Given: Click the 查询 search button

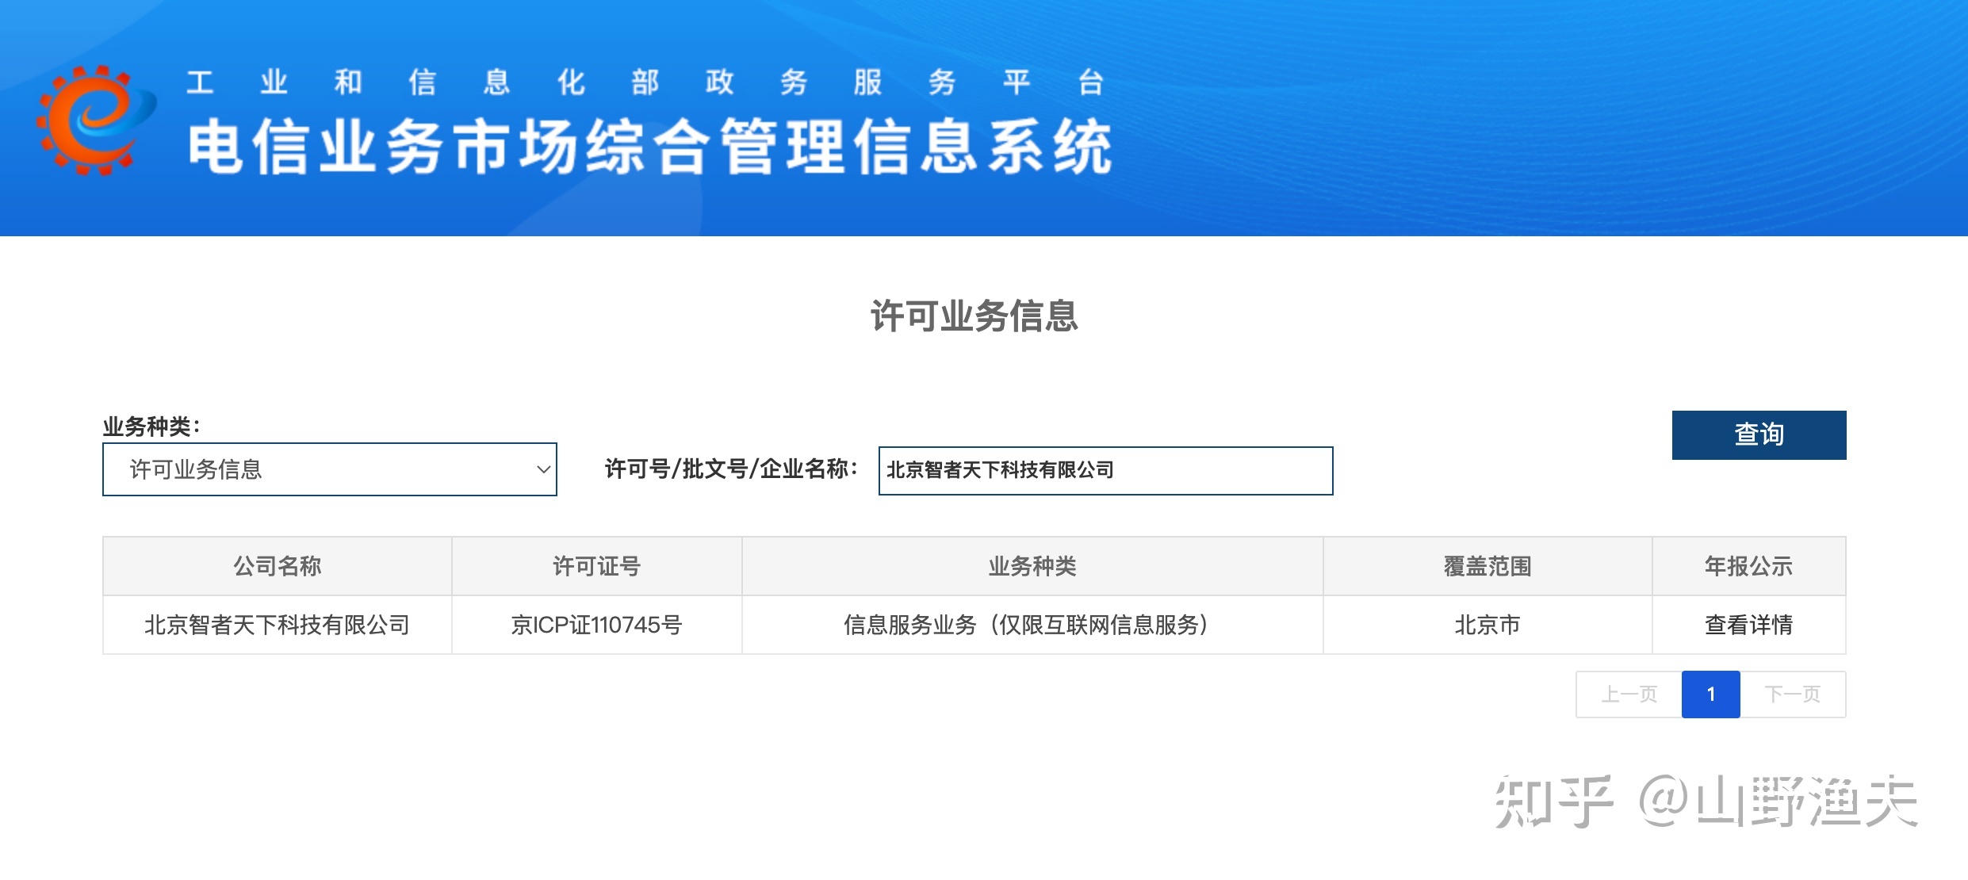Looking at the screenshot, I should click(1759, 434).
